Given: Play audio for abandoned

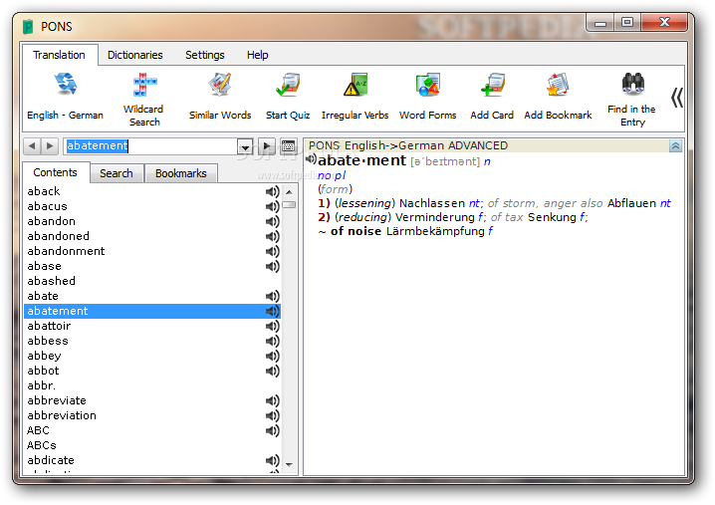Looking at the screenshot, I should click(272, 237).
